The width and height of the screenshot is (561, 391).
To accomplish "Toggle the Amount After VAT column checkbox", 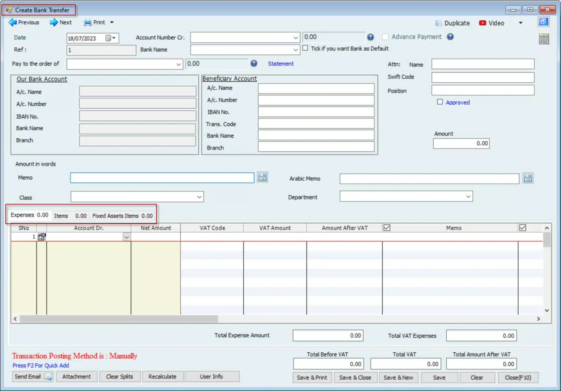I will [387, 228].
